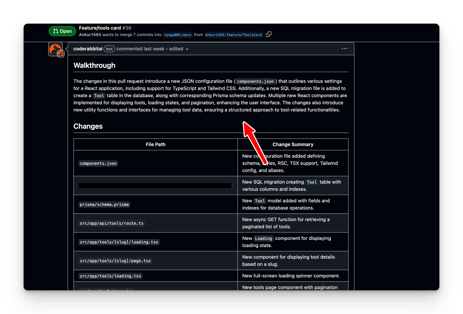Click the redacted black file path bar

(x=155, y=186)
